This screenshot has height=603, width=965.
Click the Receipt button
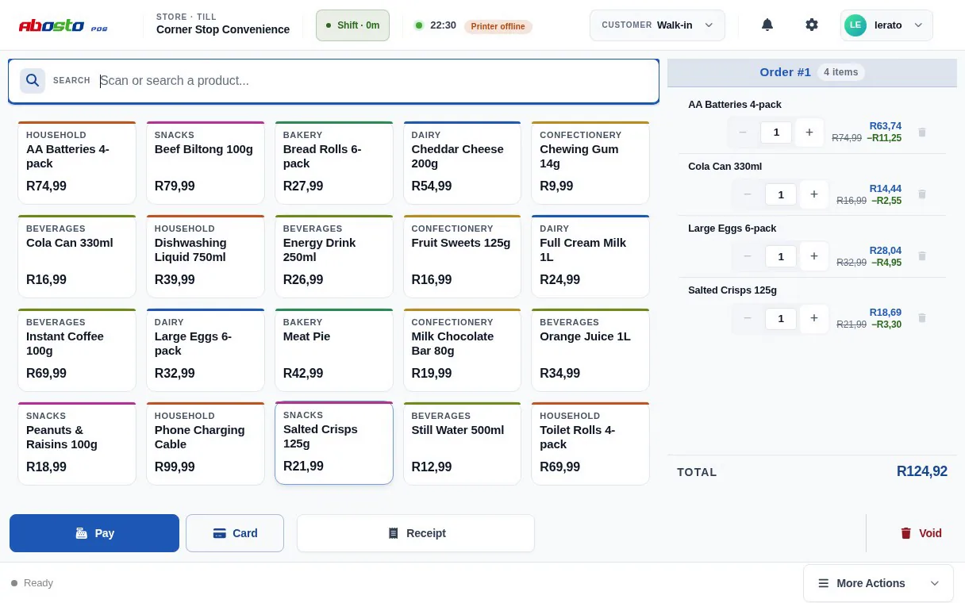click(x=416, y=533)
